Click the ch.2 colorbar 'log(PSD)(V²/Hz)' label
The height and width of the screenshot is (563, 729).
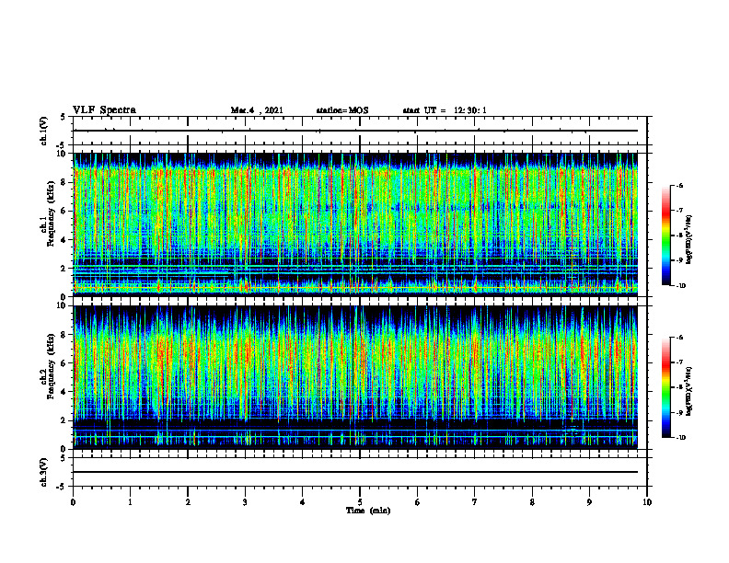[x=689, y=391]
